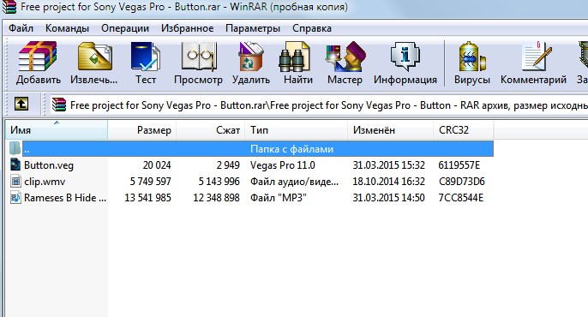Click the WinRAR books icon in title bar

(x=9, y=7)
